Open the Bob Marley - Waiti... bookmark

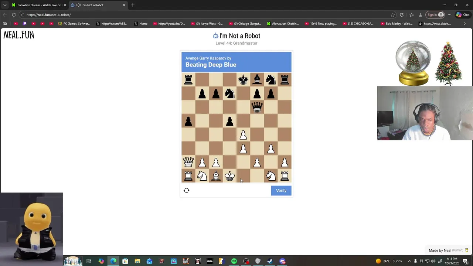click(x=397, y=24)
